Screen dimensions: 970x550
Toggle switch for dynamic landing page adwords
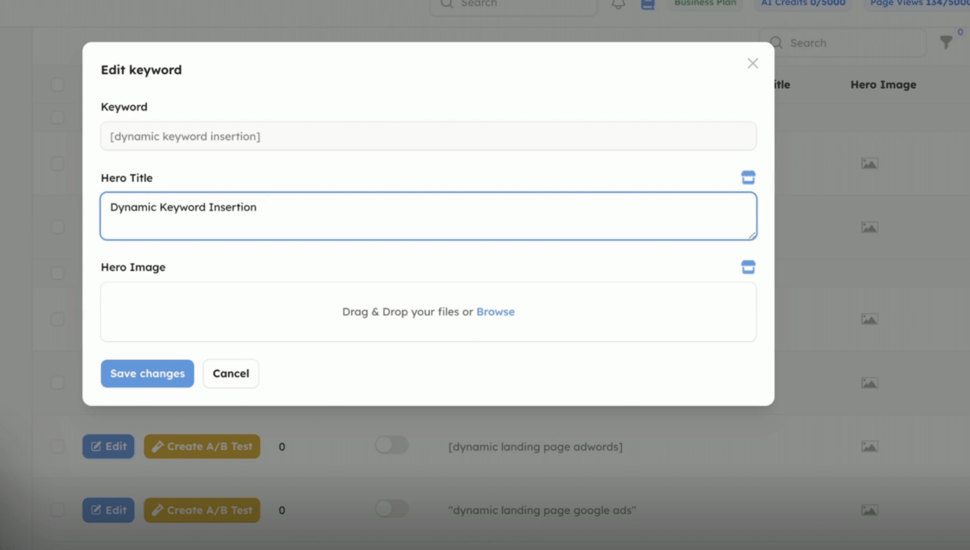(x=391, y=445)
